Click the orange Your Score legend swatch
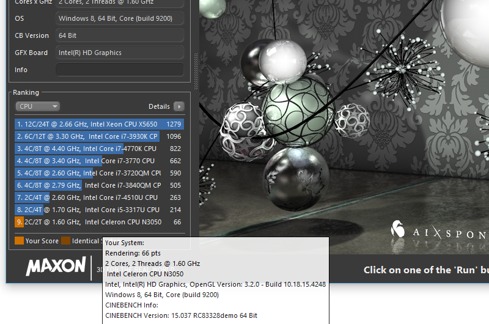 20,241
